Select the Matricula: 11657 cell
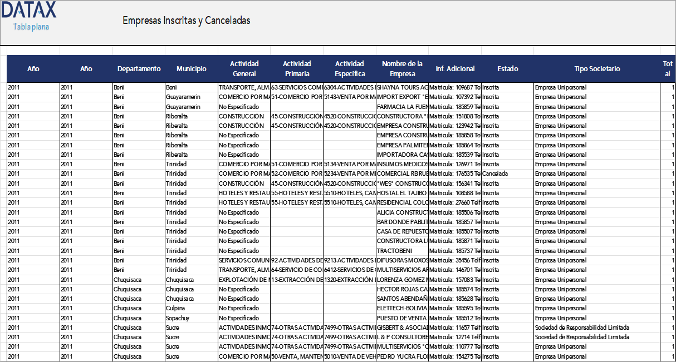This screenshot has width=676, height=362. 455,328
